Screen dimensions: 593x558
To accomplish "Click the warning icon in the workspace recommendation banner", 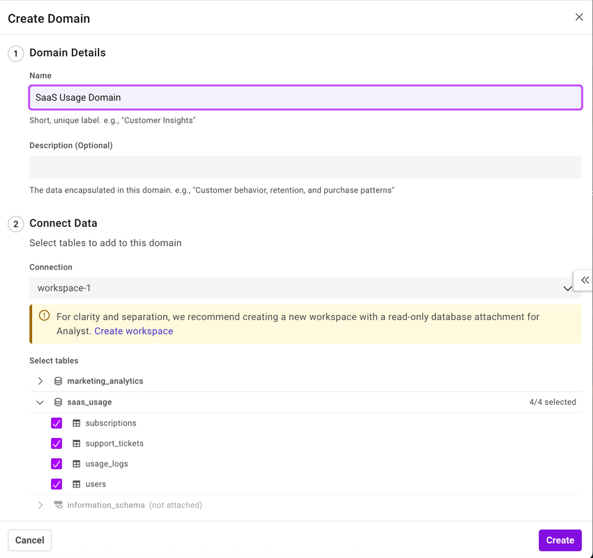I will [44, 316].
